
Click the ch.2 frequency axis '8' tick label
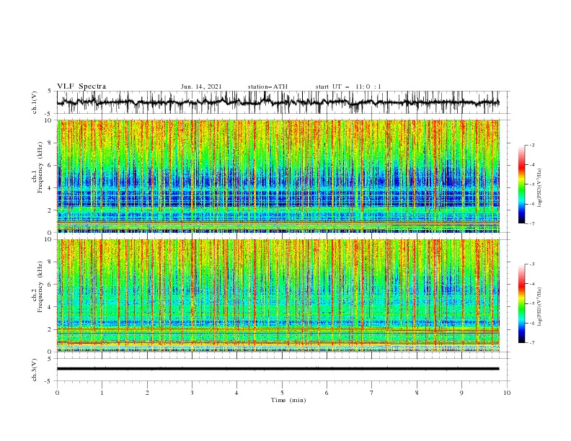click(51, 262)
